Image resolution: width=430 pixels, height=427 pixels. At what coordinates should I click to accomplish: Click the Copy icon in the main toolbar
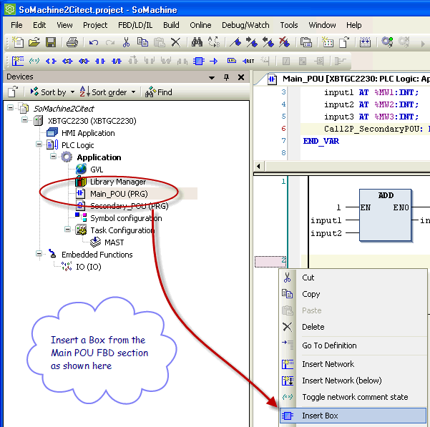coord(142,42)
